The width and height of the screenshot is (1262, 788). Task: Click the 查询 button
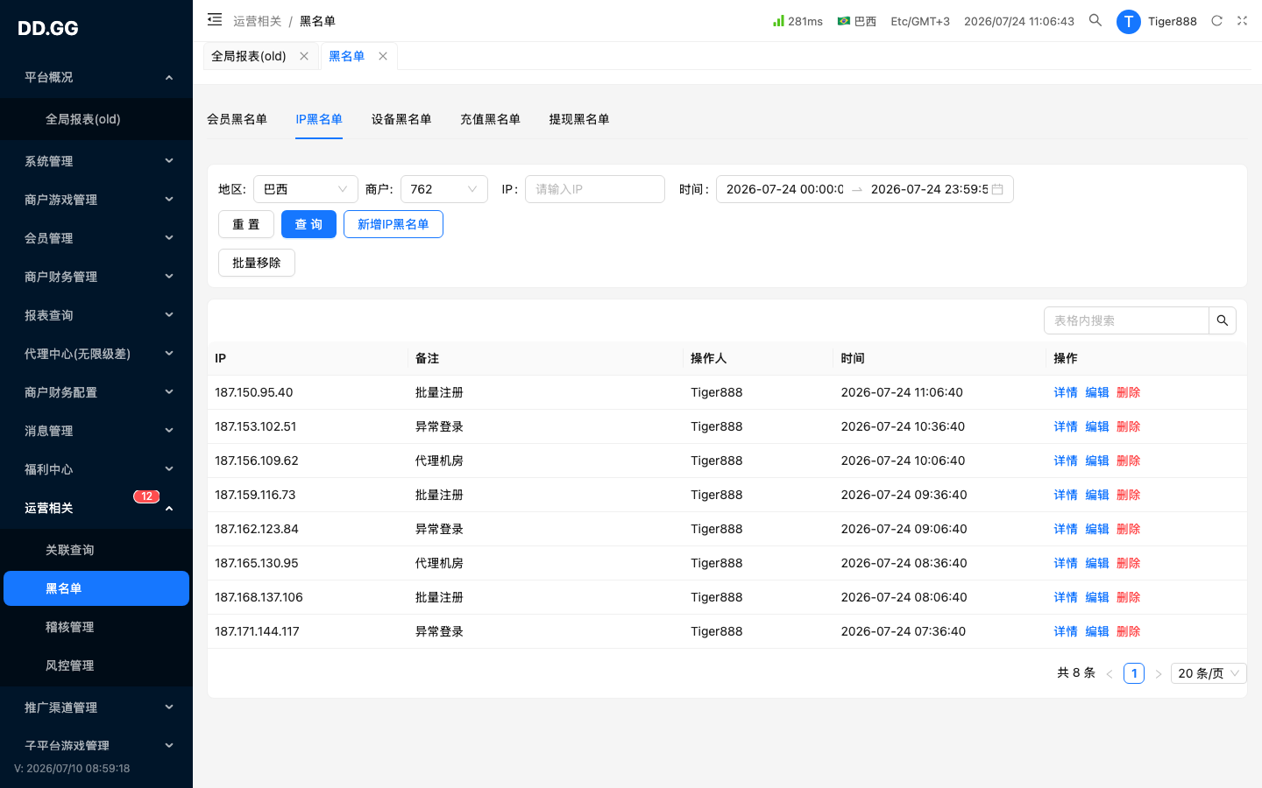pyautogui.click(x=308, y=224)
